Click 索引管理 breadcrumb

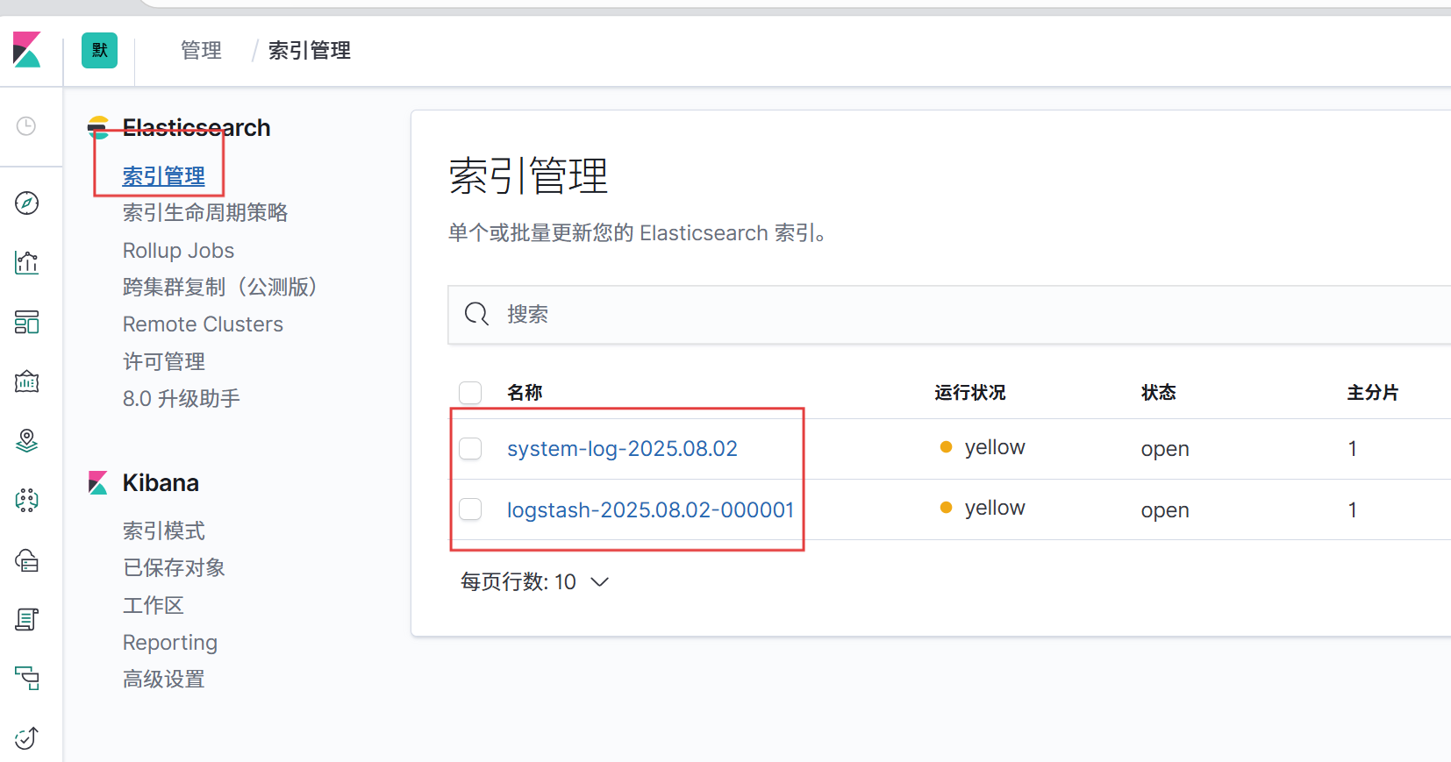310,51
